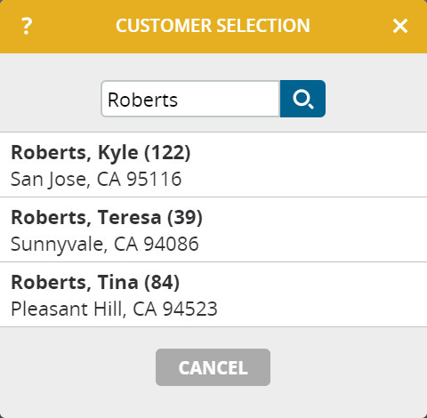Viewport: 427px width, 418px height.
Task: Focus the customer search text field
Action: (190, 99)
